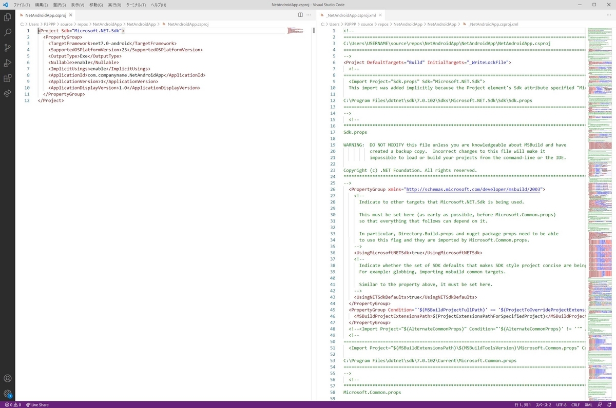This screenshot has height=408, width=616.
Task: Click the WARNING: DO NOT MODIFY comment line
Action: [455, 145]
